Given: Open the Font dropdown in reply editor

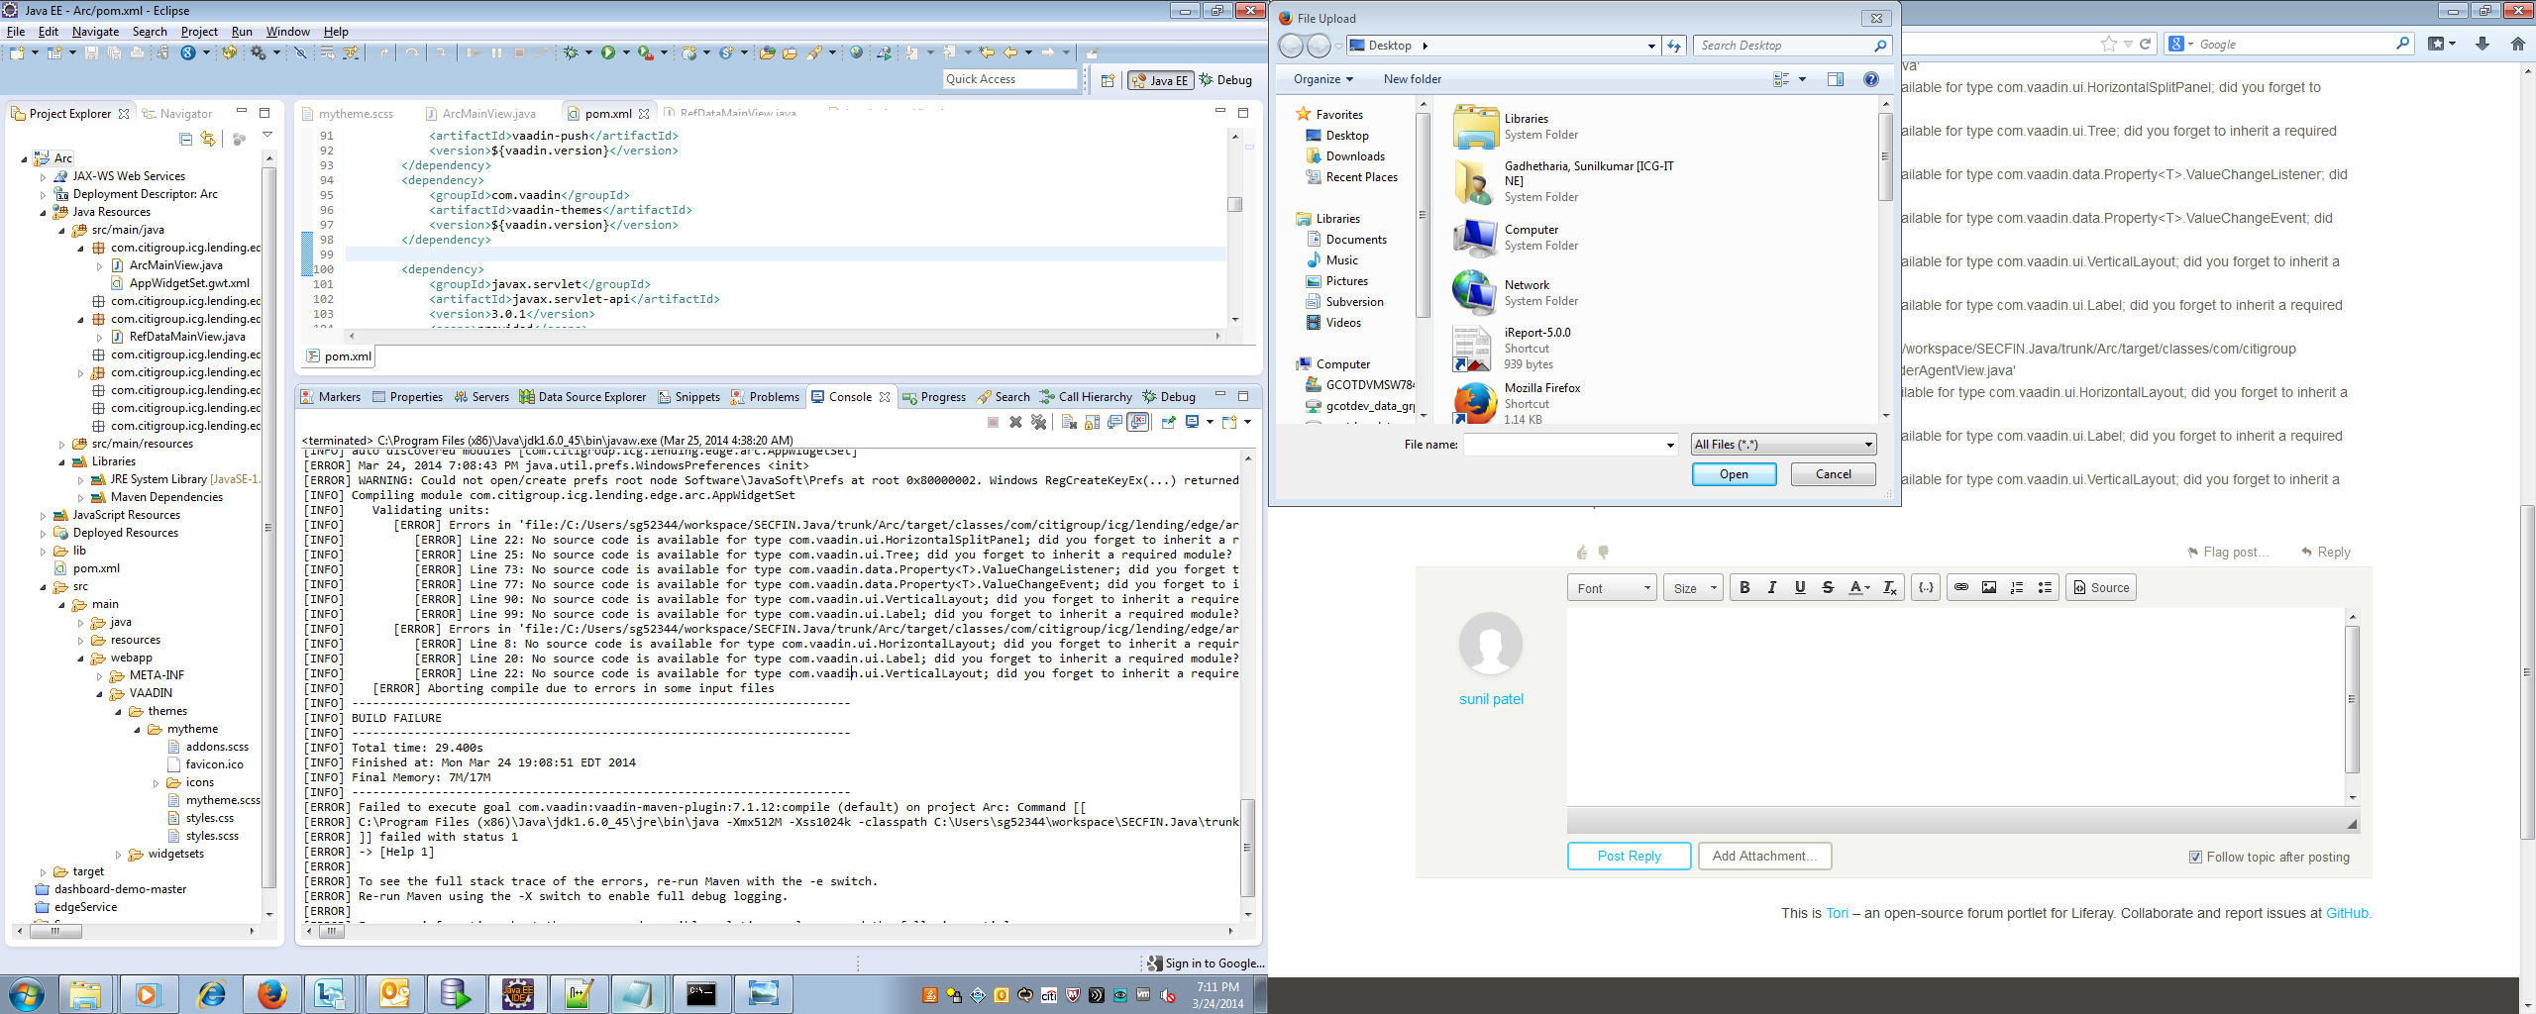Looking at the screenshot, I should coord(1612,588).
